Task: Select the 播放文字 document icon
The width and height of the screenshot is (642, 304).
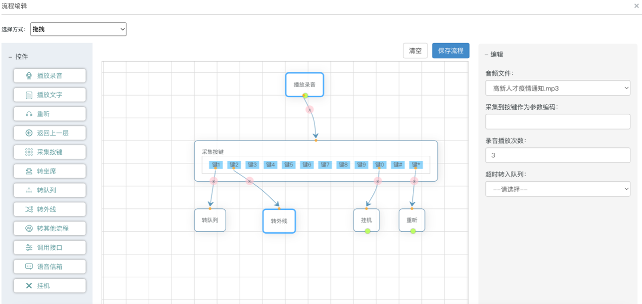Action: click(29, 95)
